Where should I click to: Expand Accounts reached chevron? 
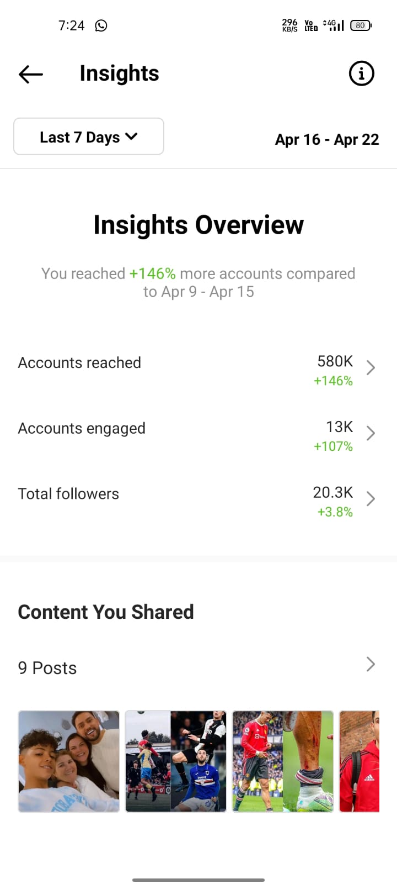[371, 367]
